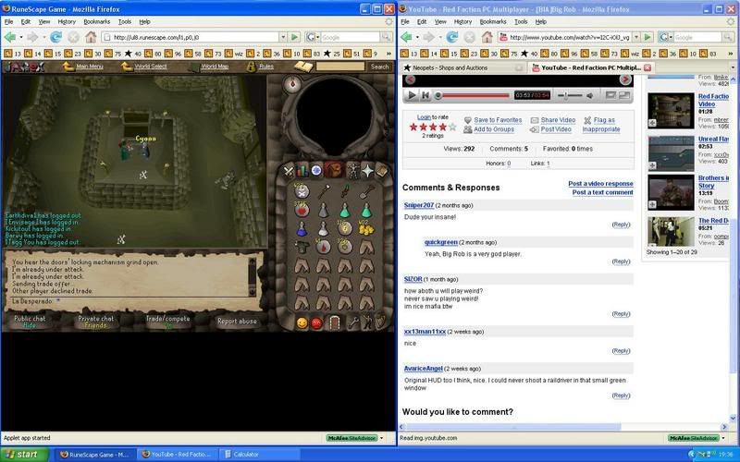The height and width of the screenshot is (462, 740).
Task: Click the RuneScape minimap compass
Action: 292,84
